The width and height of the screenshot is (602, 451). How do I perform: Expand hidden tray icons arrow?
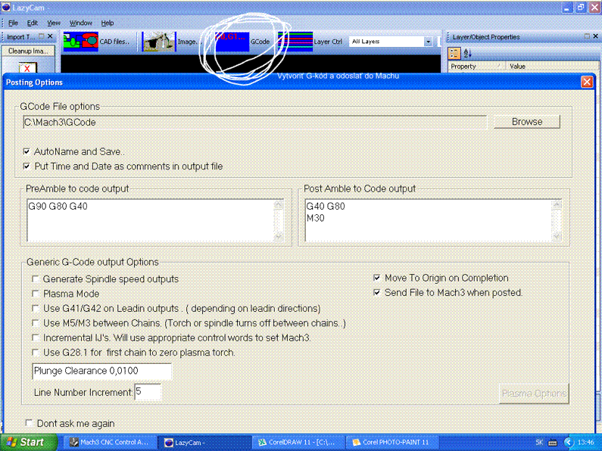pos(568,442)
